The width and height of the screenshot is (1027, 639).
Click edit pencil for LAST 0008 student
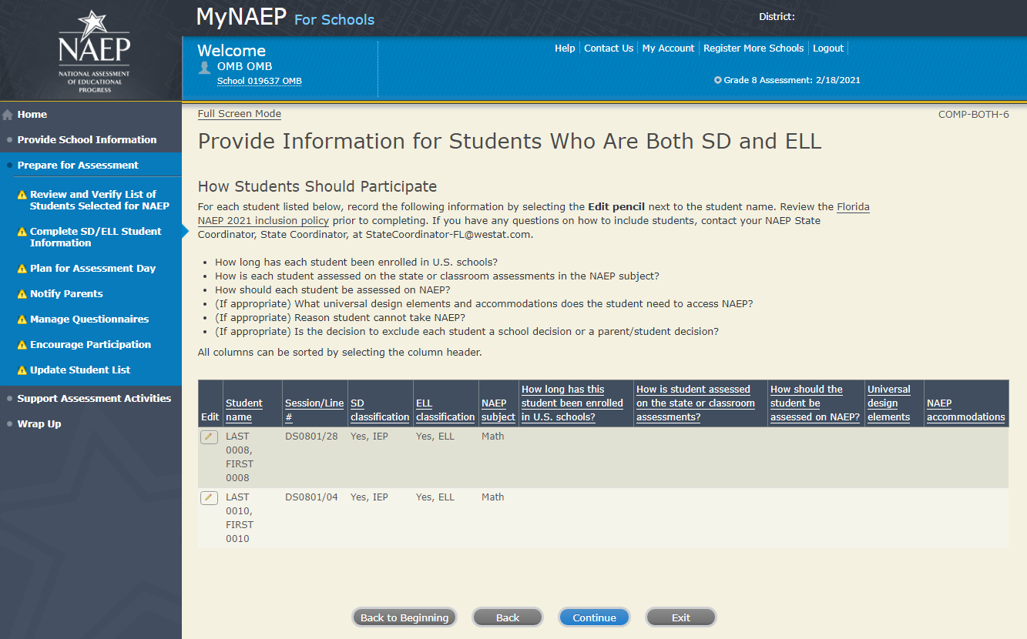point(209,437)
